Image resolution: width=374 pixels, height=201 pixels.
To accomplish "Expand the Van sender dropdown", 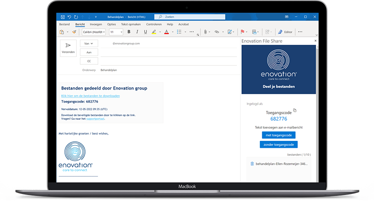I will pos(88,43).
